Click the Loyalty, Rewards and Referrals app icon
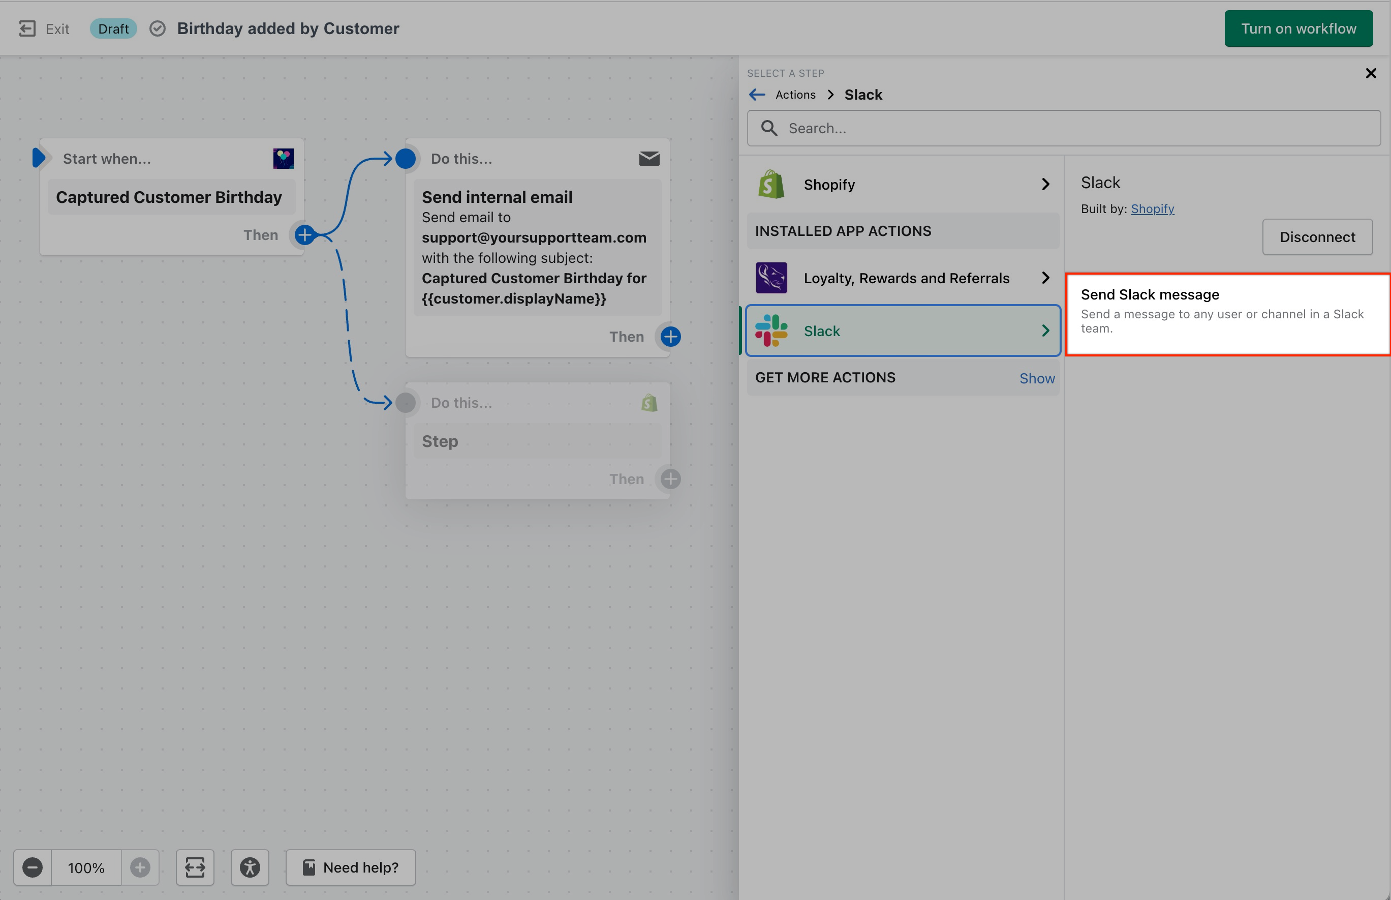This screenshot has height=900, width=1391. tap(771, 278)
